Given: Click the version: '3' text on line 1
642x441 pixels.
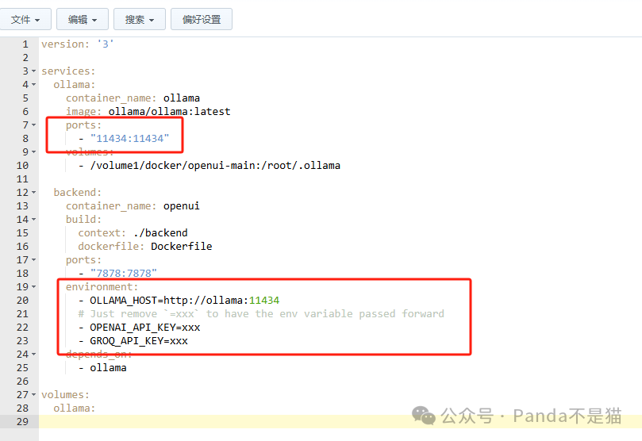Looking at the screenshot, I should 78,44.
